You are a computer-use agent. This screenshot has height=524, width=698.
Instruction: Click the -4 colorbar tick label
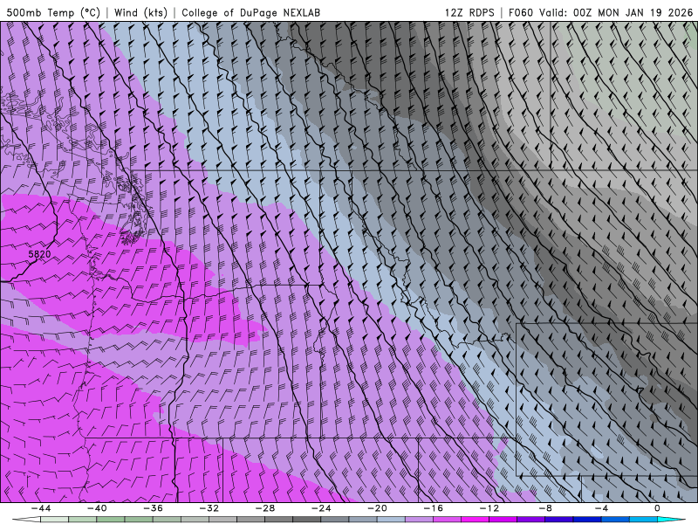601,508
